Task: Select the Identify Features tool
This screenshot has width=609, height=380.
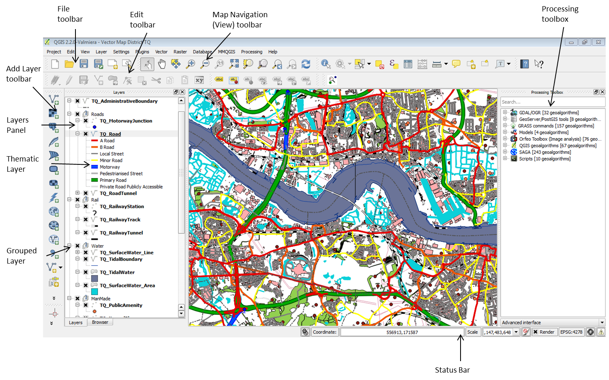Action: pyautogui.click(x=326, y=64)
